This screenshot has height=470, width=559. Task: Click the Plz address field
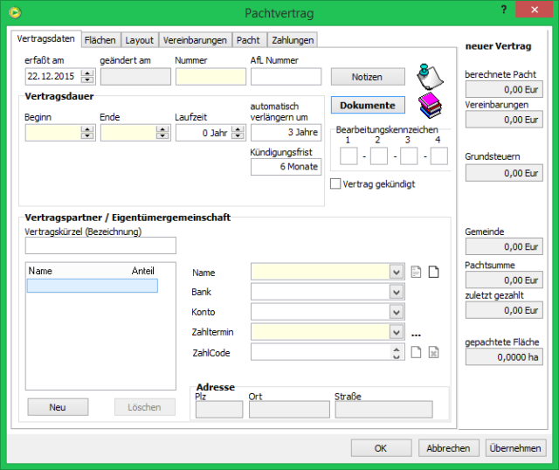(219, 410)
